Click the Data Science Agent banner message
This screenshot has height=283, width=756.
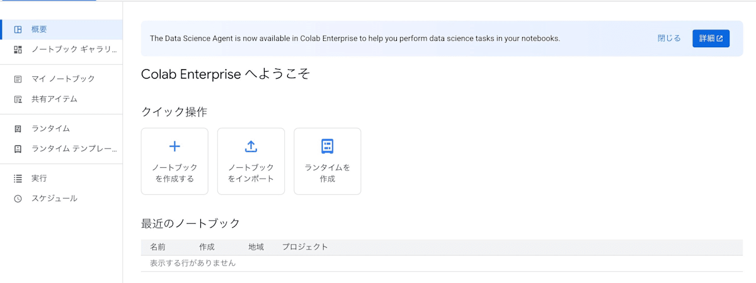[x=355, y=38]
